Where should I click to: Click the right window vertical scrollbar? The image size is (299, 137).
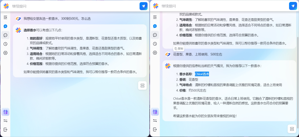[298, 82]
